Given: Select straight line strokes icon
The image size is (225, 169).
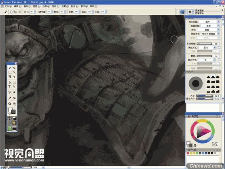Looking at the screenshot, I should point(15,12).
